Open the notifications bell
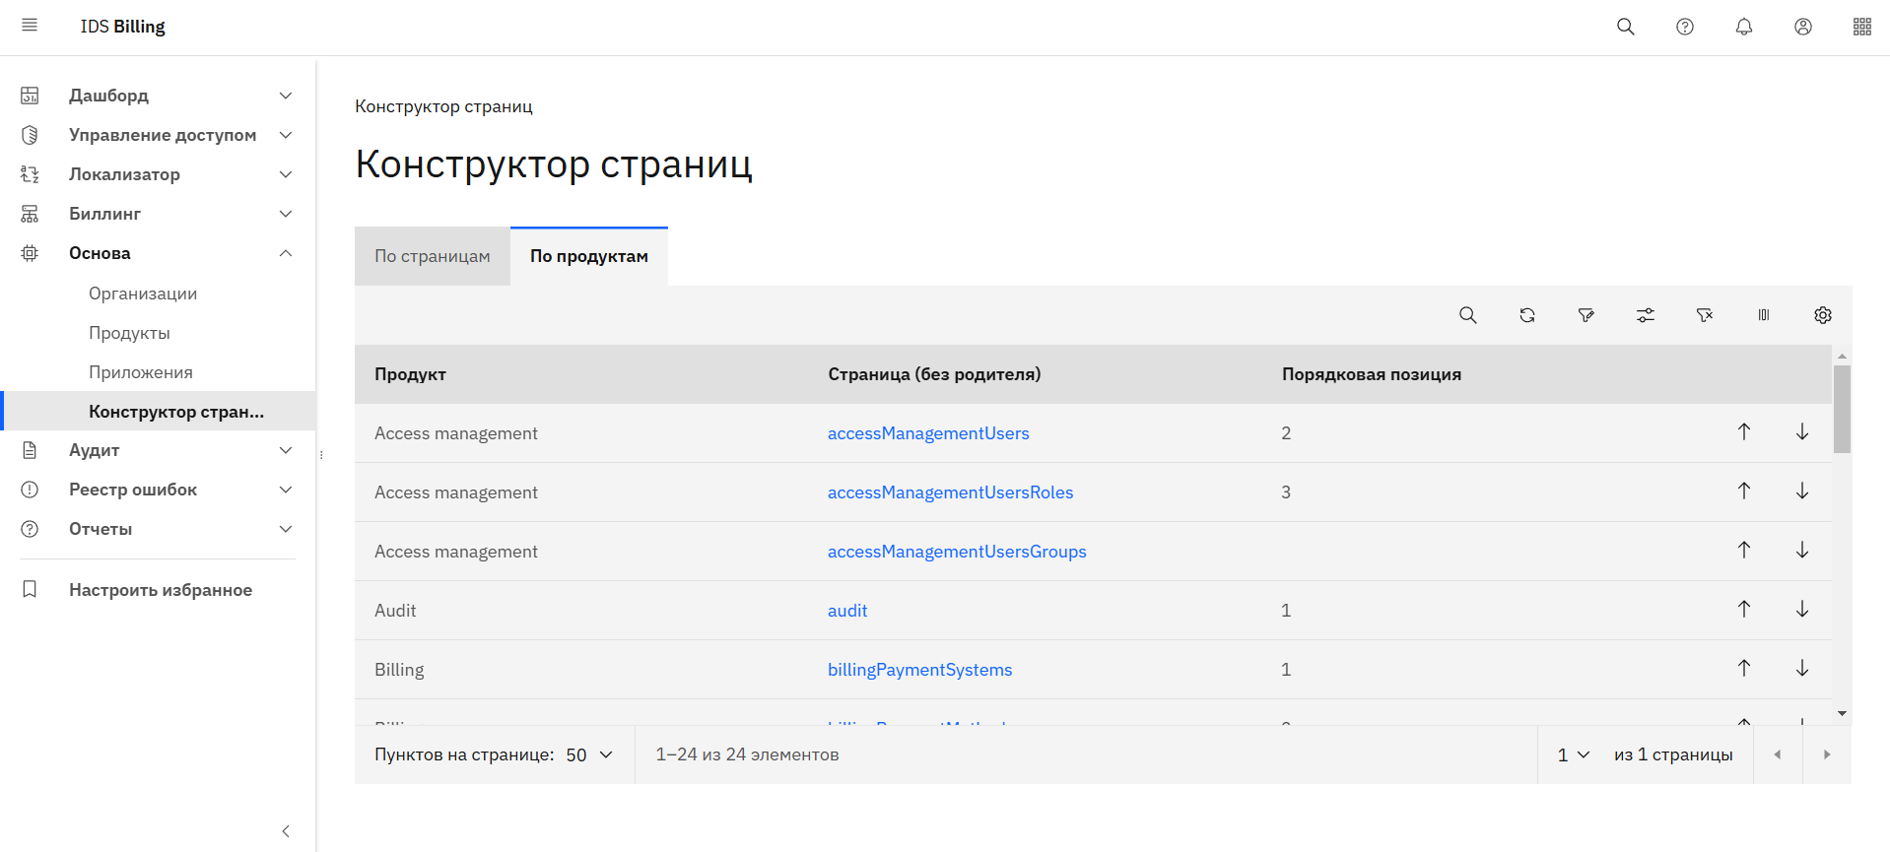This screenshot has width=1890, height=852. click(x=1744, y=27)
